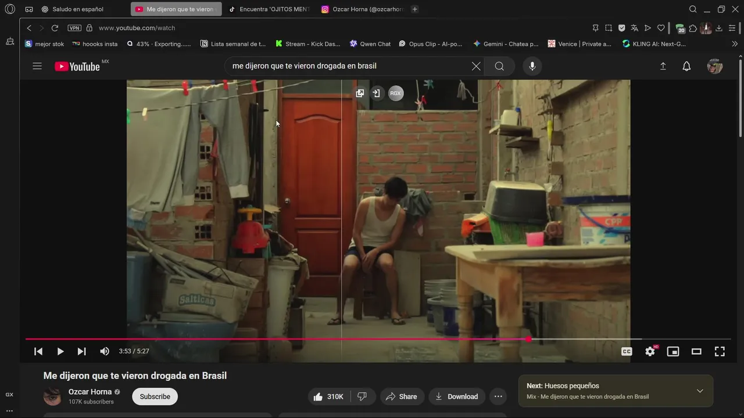Open a new browser tab
This screenshot has width=744, height=418.
[414, 9]
